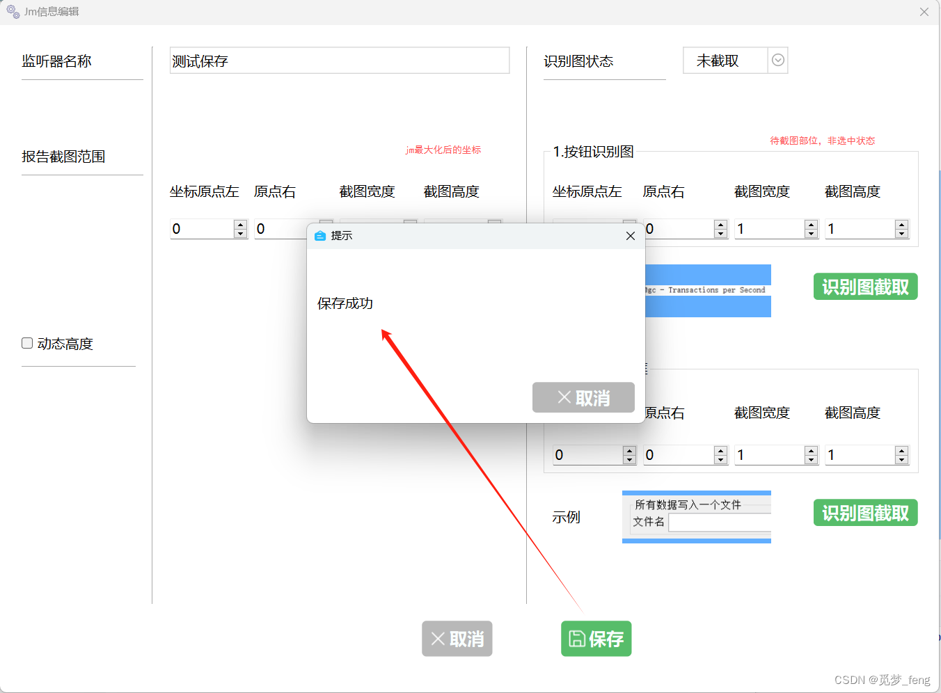The image size is (941, 693).
Task: Decrease 截图高度 in 按钮识别图 section
Action: [x=902, y=234]
